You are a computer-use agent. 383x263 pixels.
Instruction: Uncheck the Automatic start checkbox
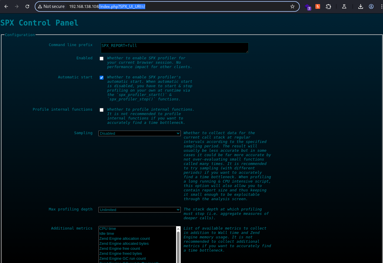point(101,77)
